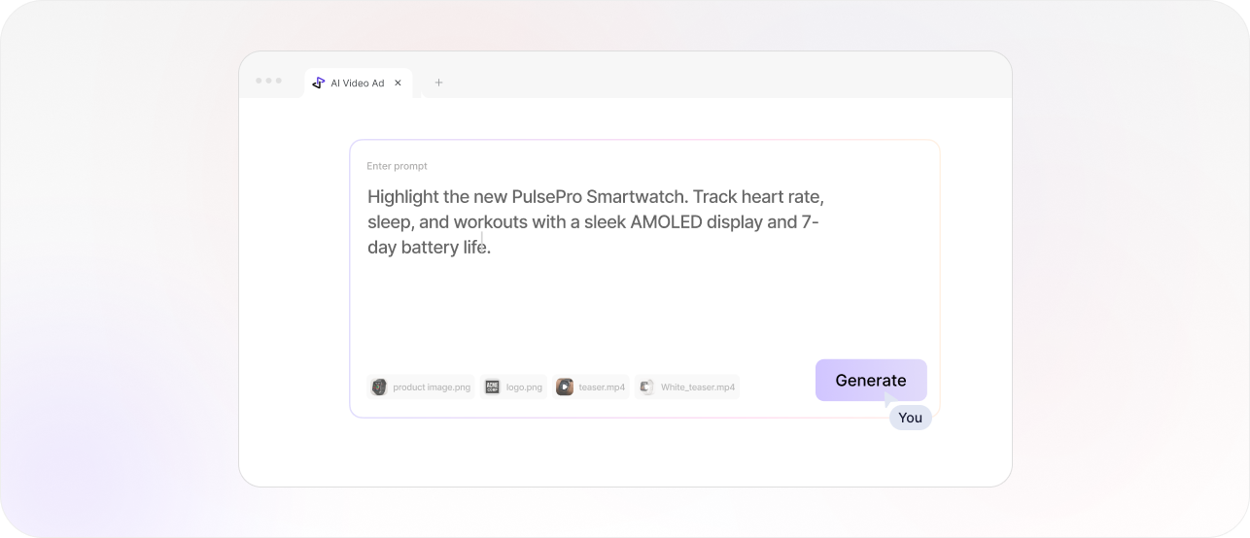Select the product image.png attachment

click(421, 387)
